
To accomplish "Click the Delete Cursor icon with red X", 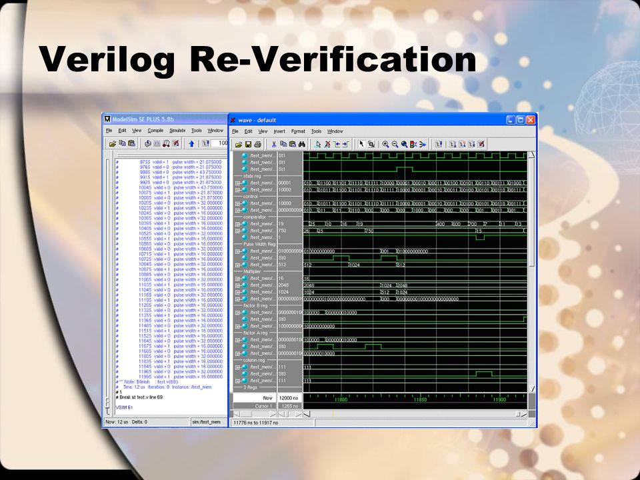I will pyautogui.click(x=327, y=145).
